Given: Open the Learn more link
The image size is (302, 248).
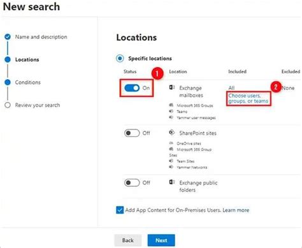Looking at the screenshot, I should [236, 210].
